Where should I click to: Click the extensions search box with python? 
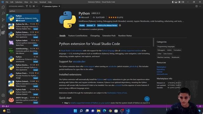coord(24,11)
